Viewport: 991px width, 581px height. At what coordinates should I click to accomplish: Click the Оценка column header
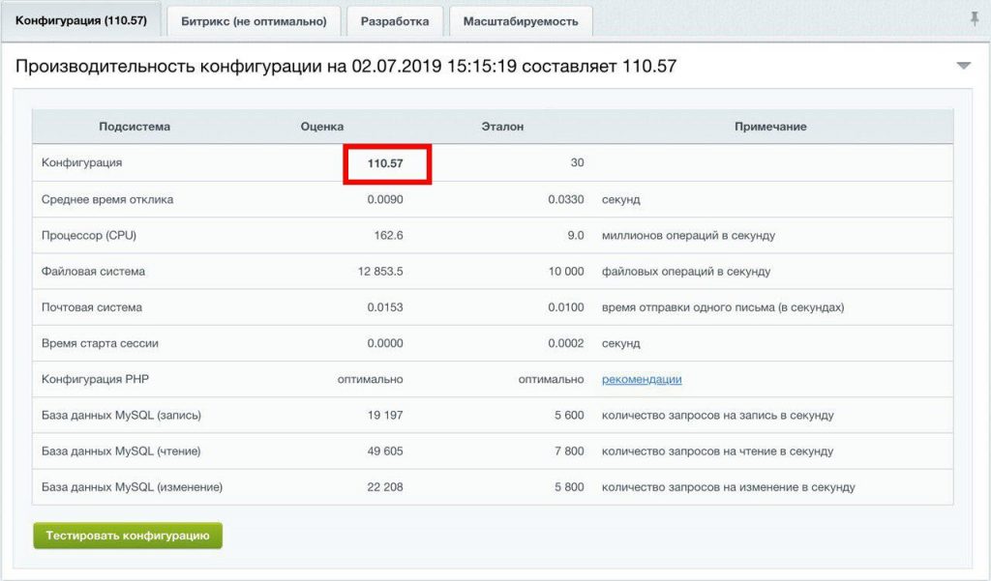coord(322,127)
